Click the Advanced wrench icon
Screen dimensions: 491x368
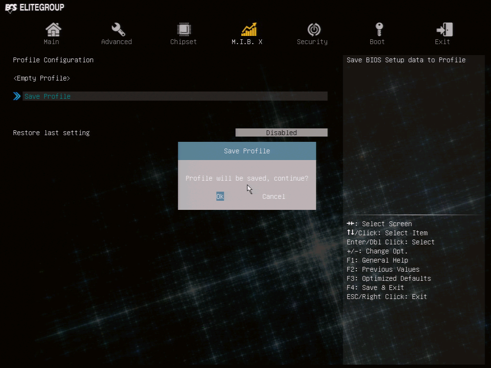[118, 30]
